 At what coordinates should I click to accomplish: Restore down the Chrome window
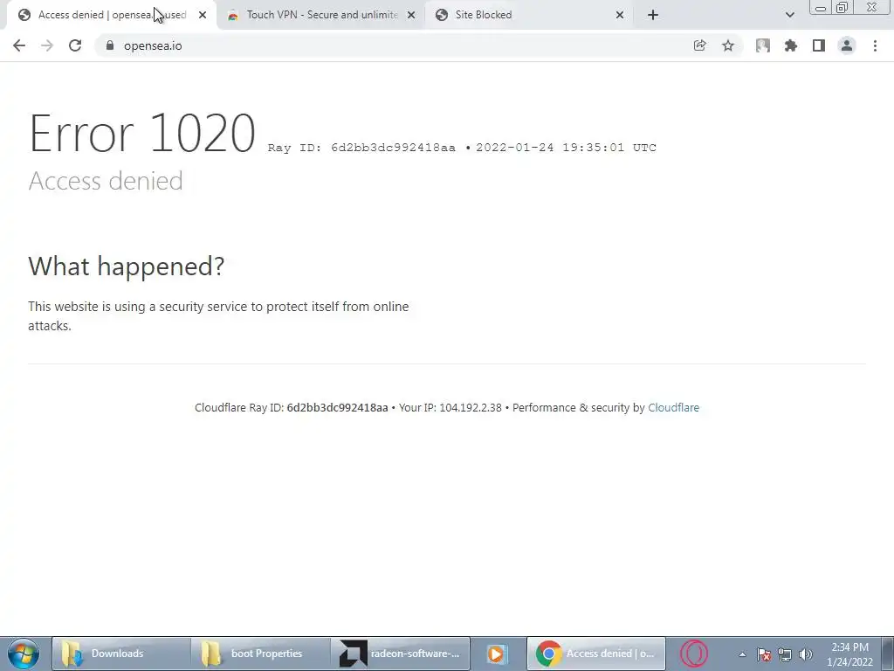click(842, 7)
